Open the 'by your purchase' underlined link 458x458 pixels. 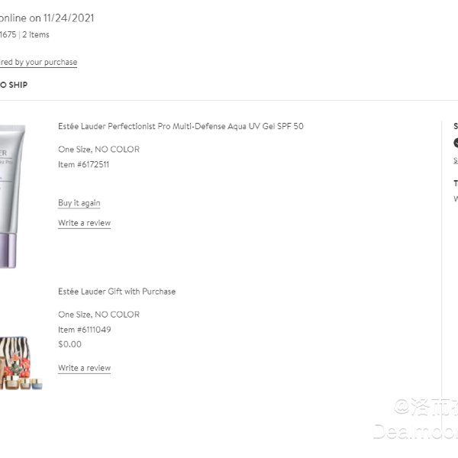point(39,63)
